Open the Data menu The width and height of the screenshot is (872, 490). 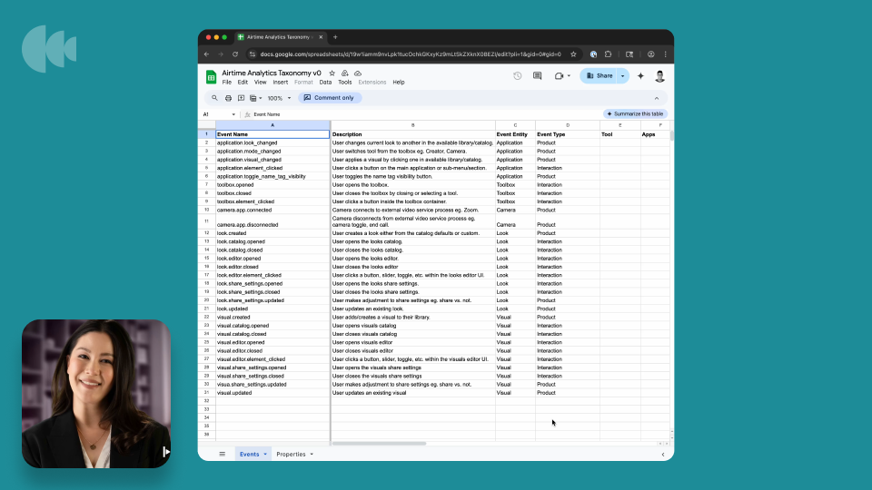click(325, 83)
